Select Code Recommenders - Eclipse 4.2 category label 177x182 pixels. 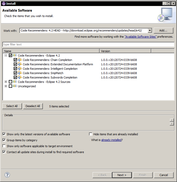39,56
